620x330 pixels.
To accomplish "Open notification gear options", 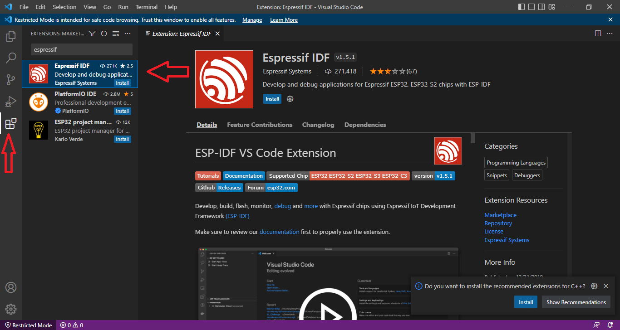I will 594,286.
